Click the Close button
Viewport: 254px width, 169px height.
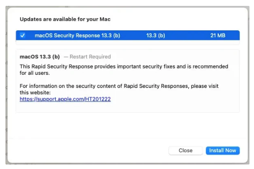click(x=186, y=150)
